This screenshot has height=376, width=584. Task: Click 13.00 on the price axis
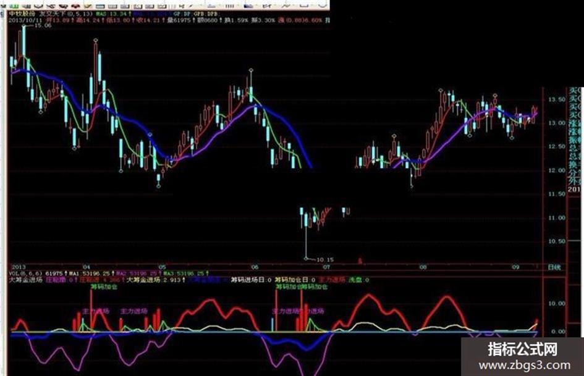point(556,123)
